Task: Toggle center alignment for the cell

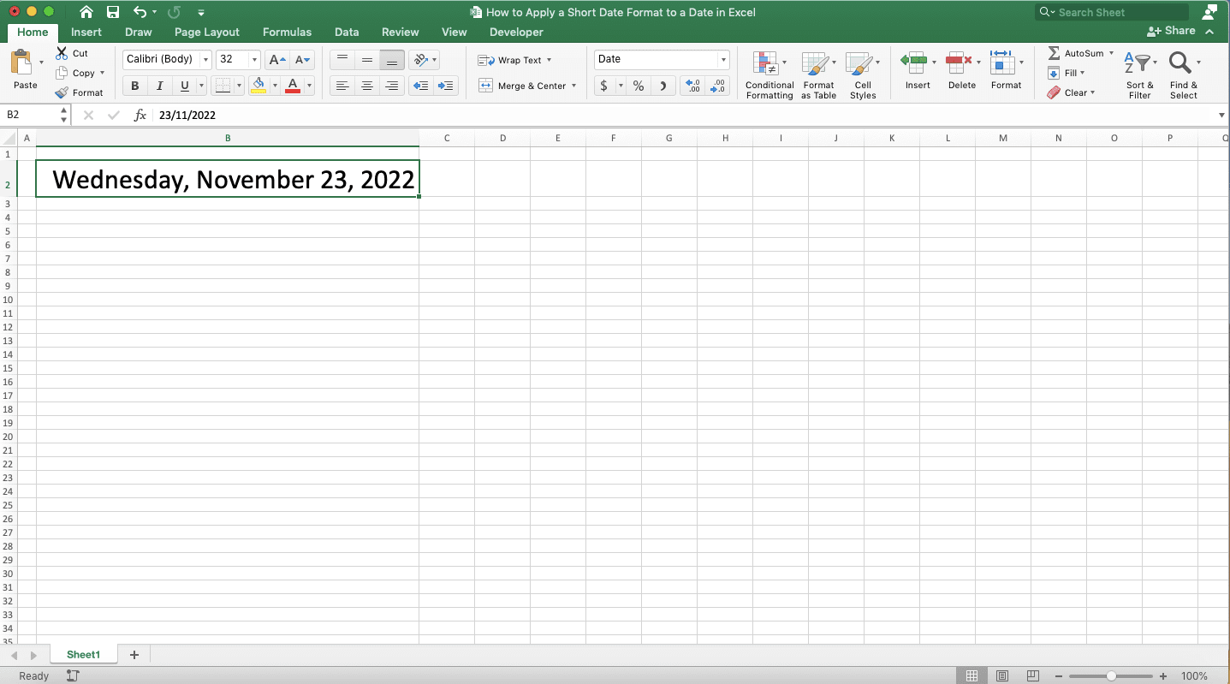Action: (367, 86)
